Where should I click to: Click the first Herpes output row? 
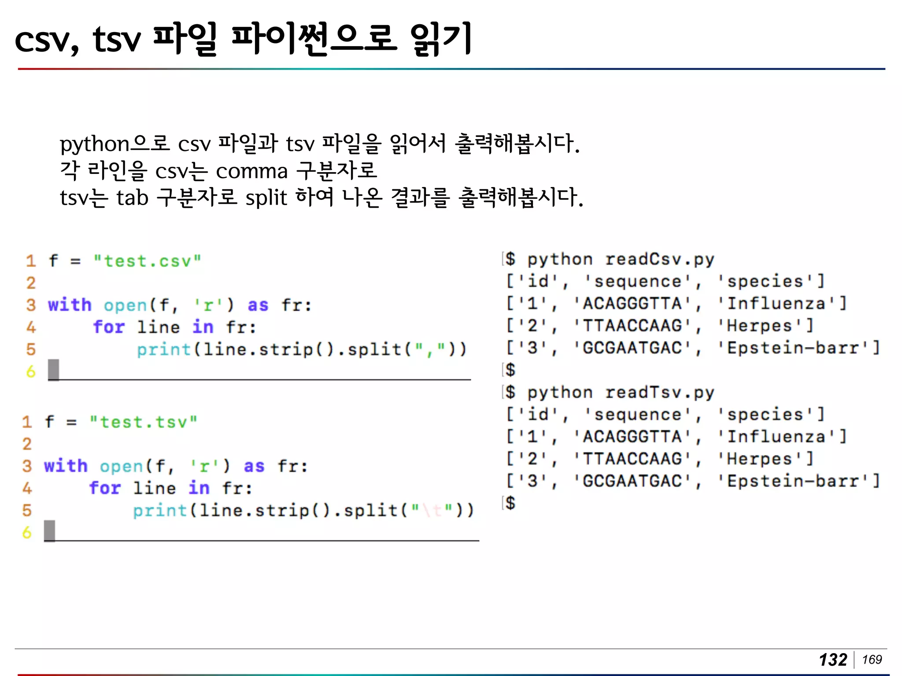659,326
